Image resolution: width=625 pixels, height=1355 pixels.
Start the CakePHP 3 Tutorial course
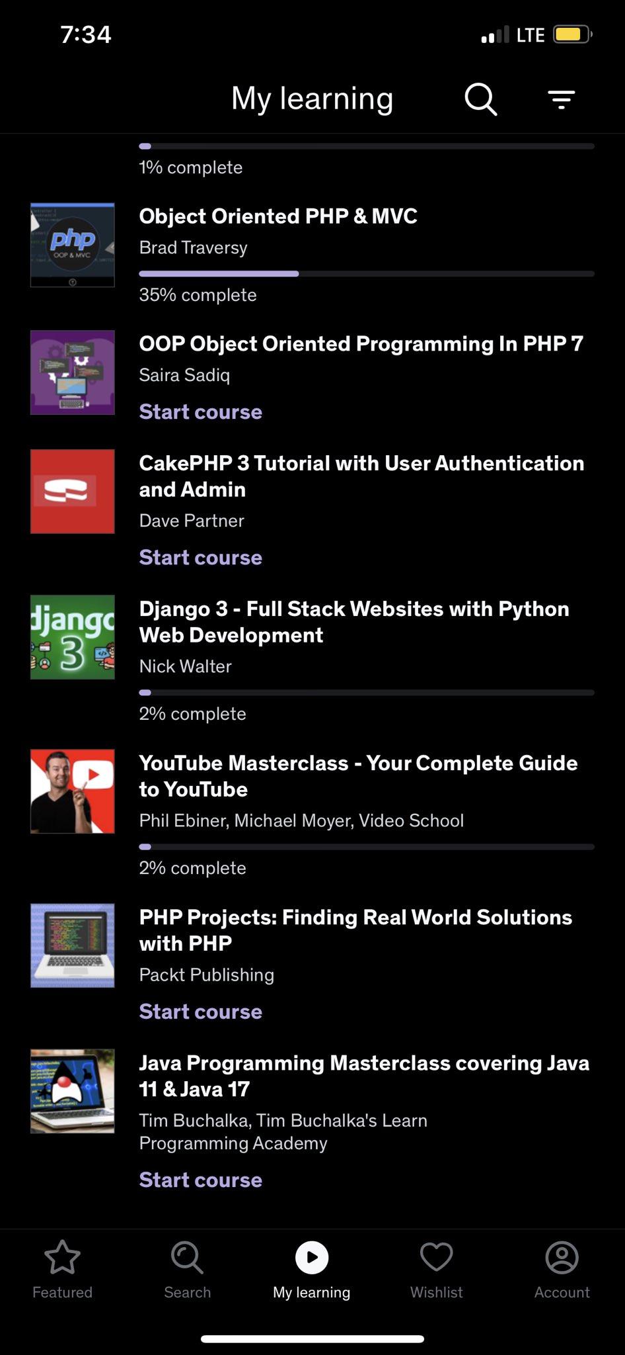(x=201, y=557)
